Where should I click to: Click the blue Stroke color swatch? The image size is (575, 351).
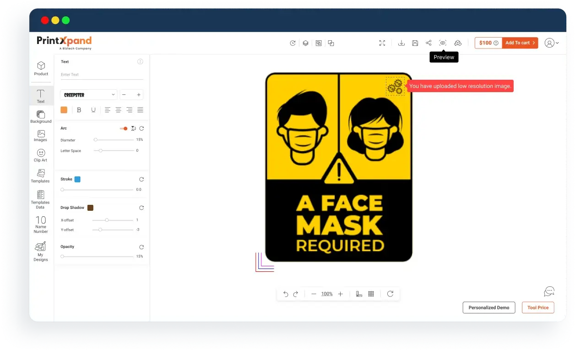(77, 180)
